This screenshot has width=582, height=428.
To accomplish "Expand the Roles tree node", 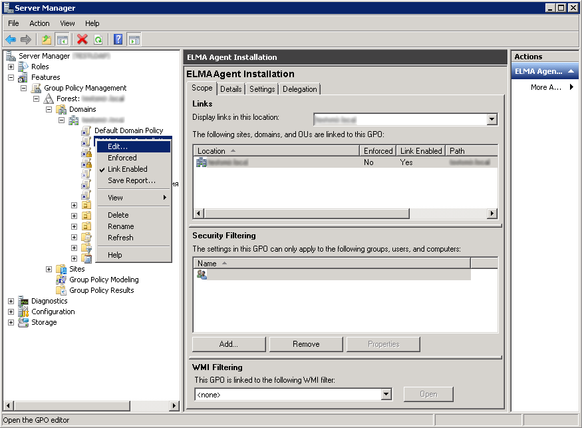I will [x=11, y=67].
